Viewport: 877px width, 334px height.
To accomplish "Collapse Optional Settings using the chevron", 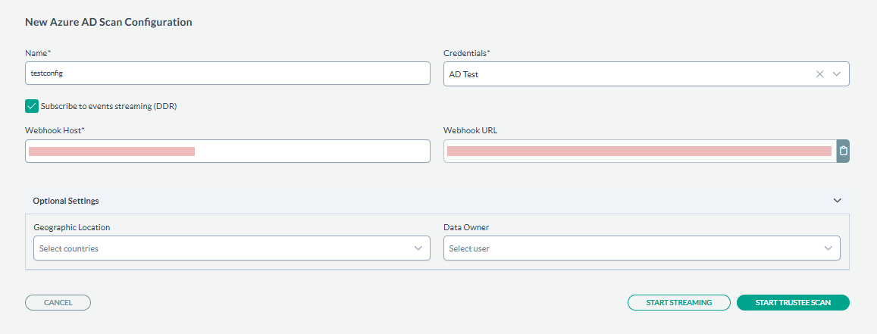I will tap(837, 201).
